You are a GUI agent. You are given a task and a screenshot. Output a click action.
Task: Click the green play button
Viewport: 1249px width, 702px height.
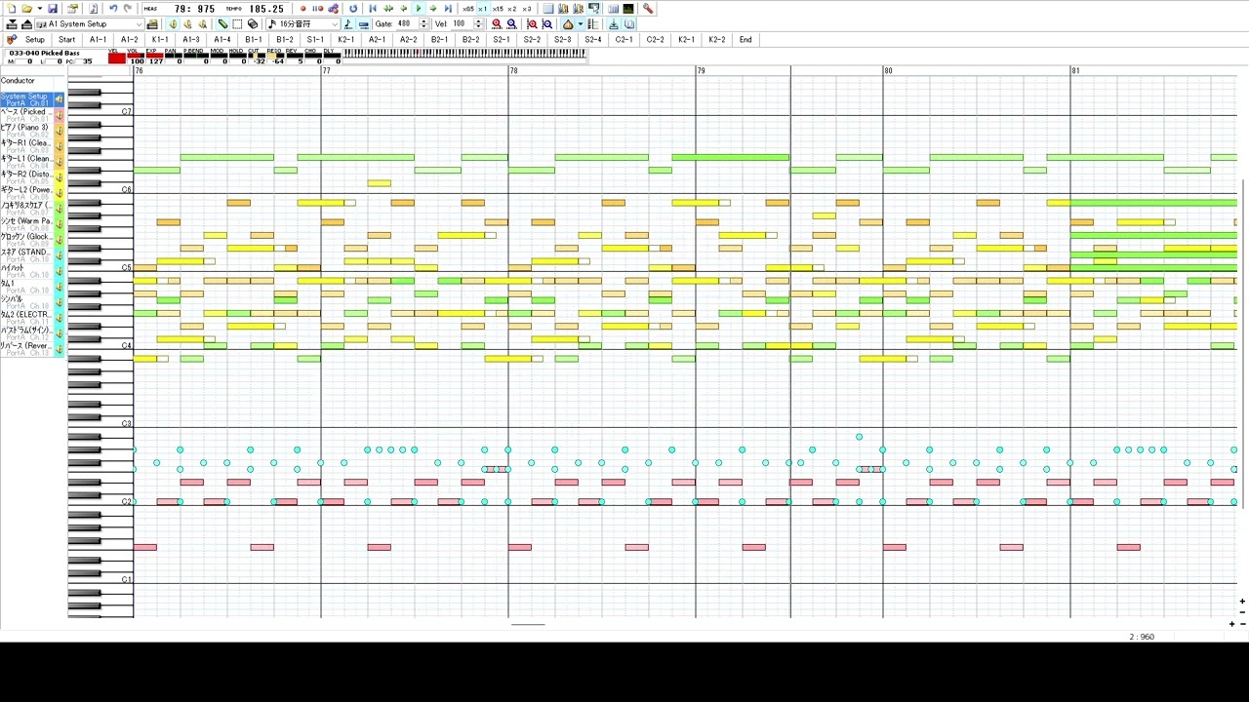[x=419, y=9]
